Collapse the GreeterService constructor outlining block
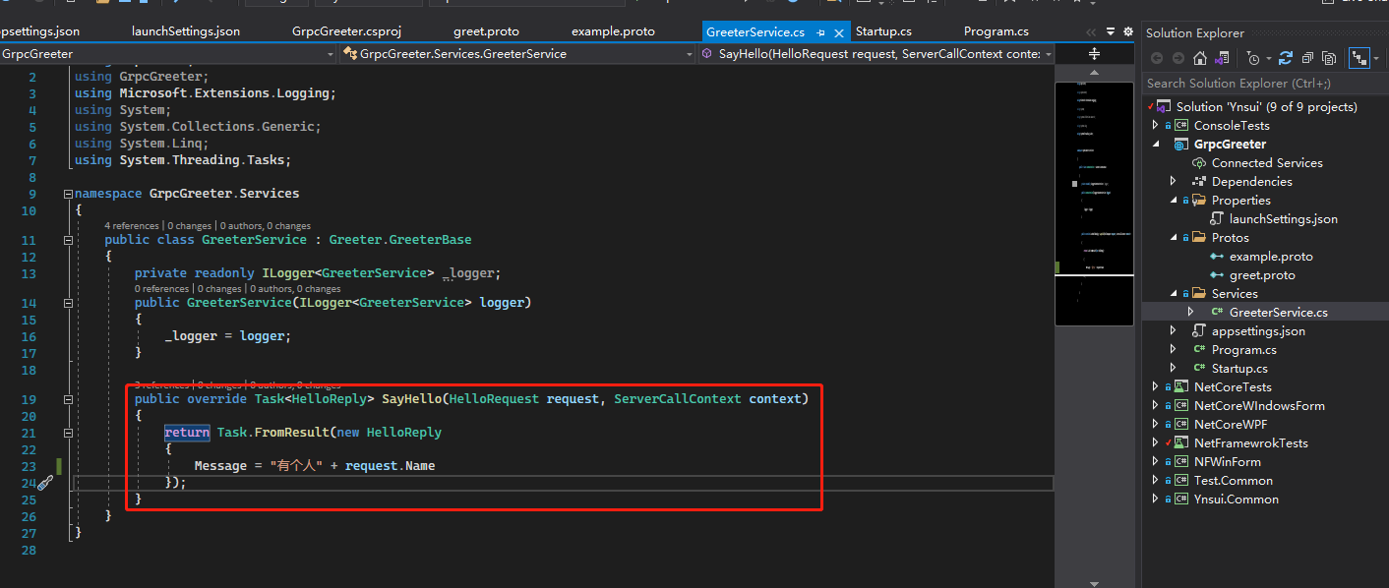Viewport: 1389px width, 588px height. [x=67, y=303]
